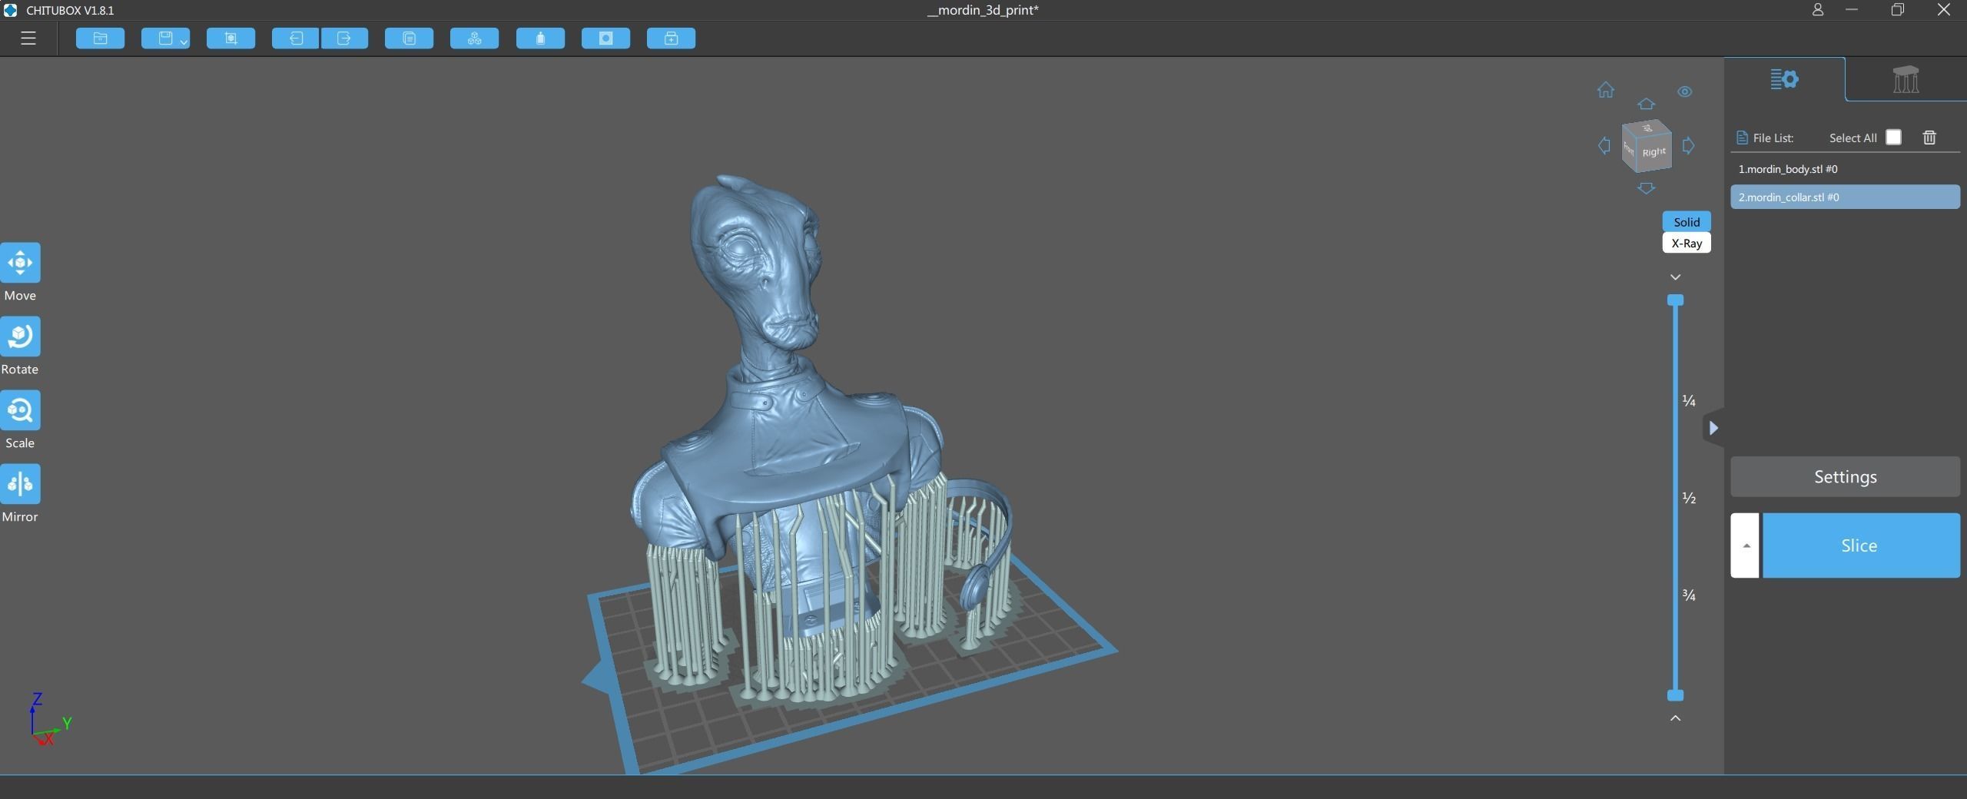The width and height of the screenshot is (1967, 799).
Task: Step layer slider with top chevron
Action: (1676, 277)
